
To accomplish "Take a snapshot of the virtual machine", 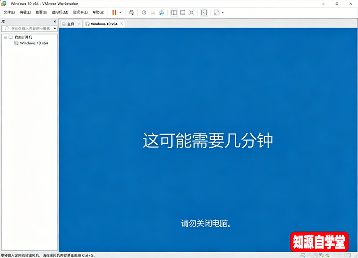I will click(143, 13).
